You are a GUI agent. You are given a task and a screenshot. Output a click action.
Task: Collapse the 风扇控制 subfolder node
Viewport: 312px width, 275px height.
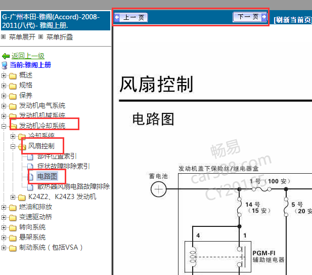pyautogui.click(x=13, y=146)
